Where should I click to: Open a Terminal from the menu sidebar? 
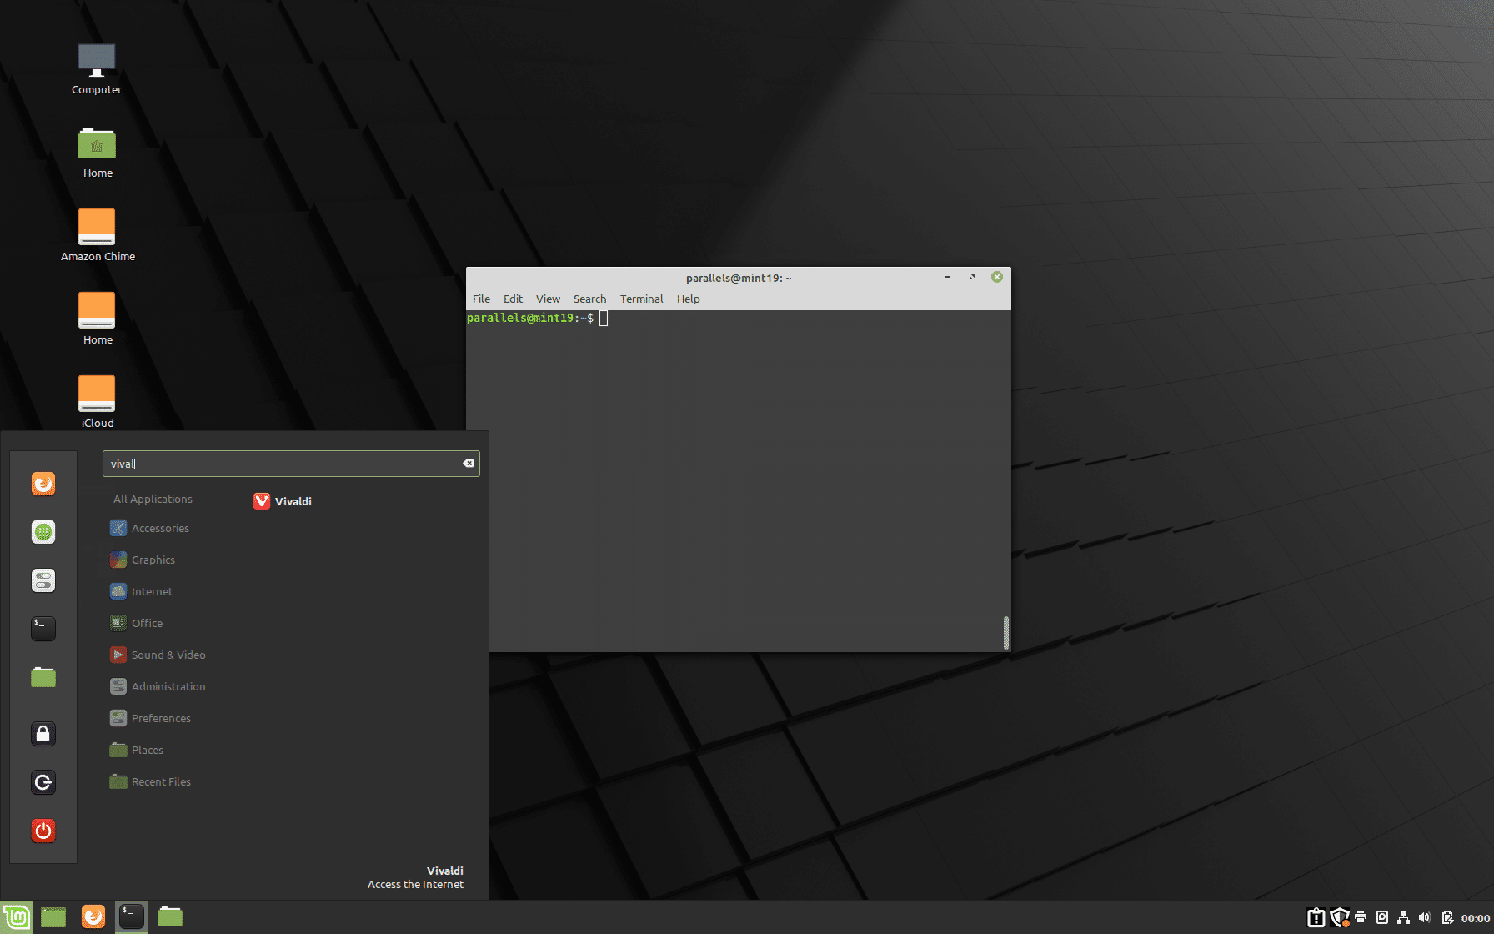click(x=43, y=629)
